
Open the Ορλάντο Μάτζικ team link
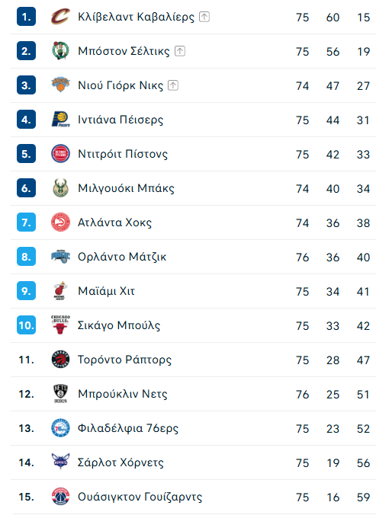(x=122, y=257)
